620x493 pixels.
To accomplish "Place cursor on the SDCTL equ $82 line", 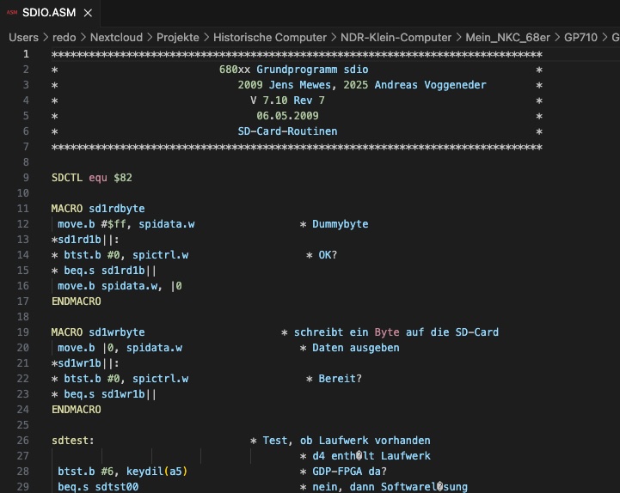I will coord(91,178).
